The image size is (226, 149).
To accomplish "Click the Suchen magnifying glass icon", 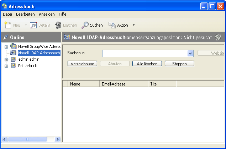I will (x=85, y=25).
